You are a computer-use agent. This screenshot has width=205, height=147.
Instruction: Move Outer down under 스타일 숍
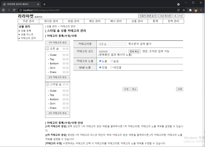pos(67,91)
